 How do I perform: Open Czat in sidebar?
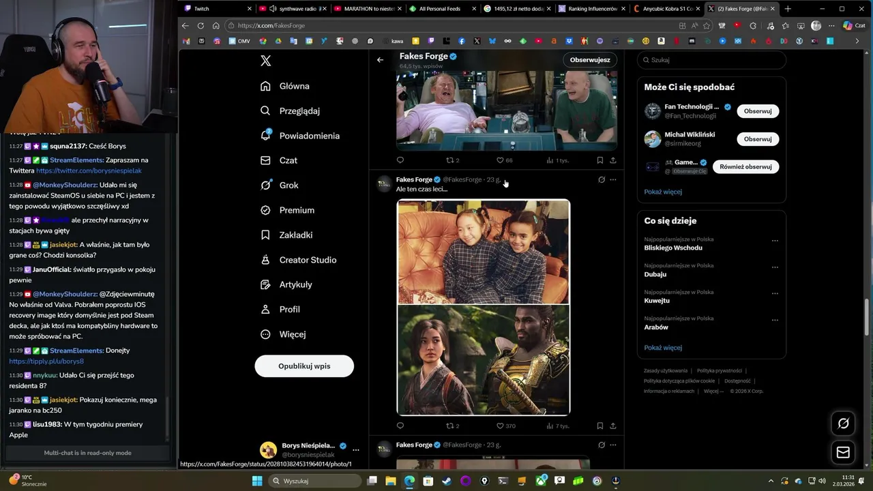[279, 160]
